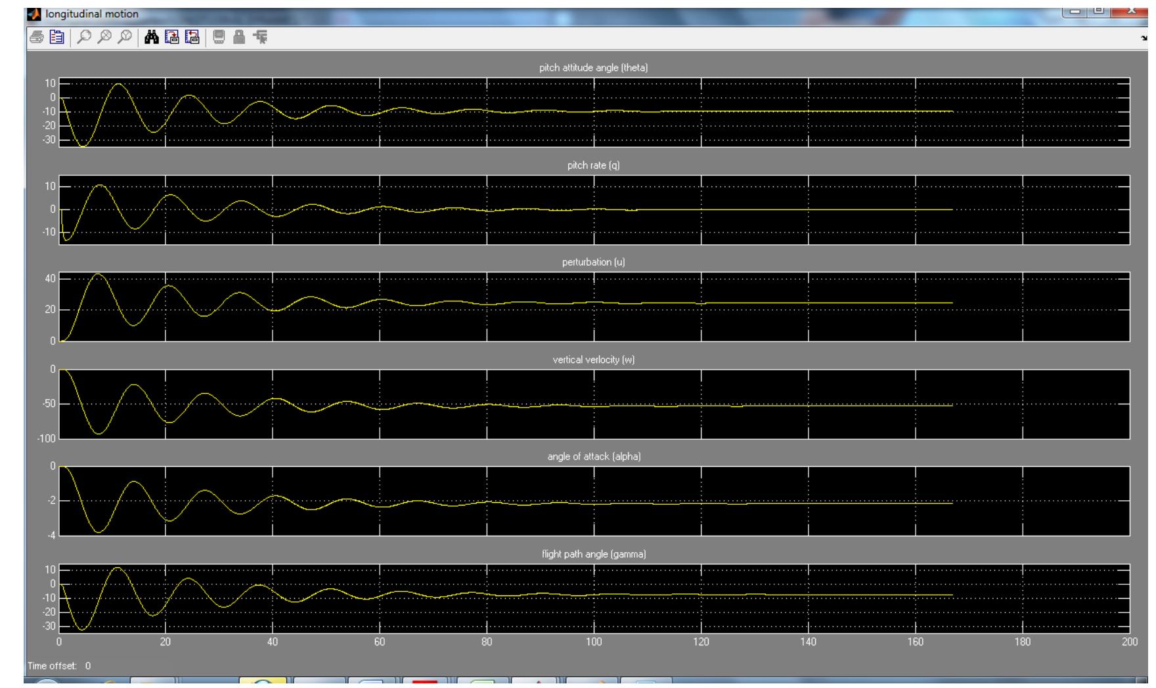Restore saved axes settings icon

pos(192,38)
